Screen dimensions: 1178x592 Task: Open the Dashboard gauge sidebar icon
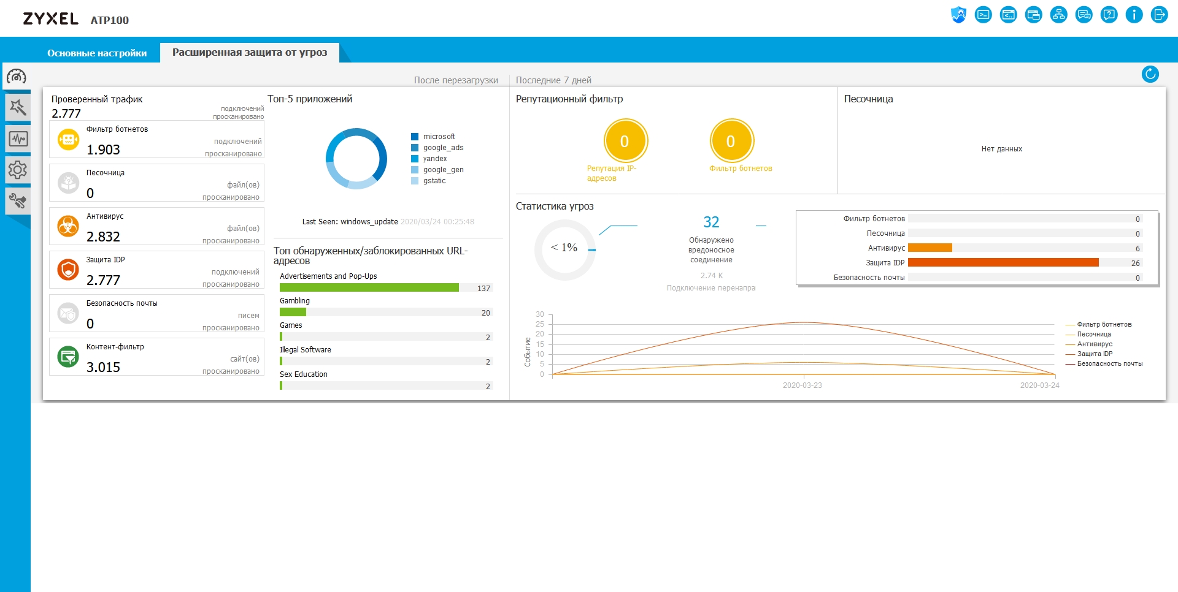click(x=17, y=77)
